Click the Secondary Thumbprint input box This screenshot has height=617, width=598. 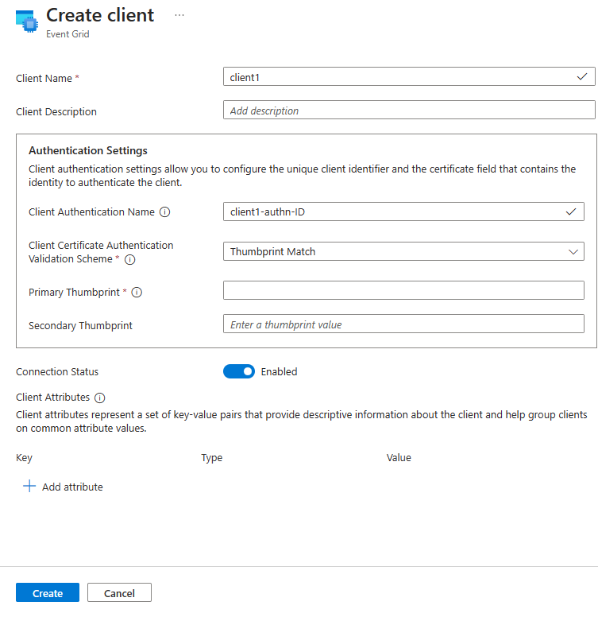[x=403, y=324]
